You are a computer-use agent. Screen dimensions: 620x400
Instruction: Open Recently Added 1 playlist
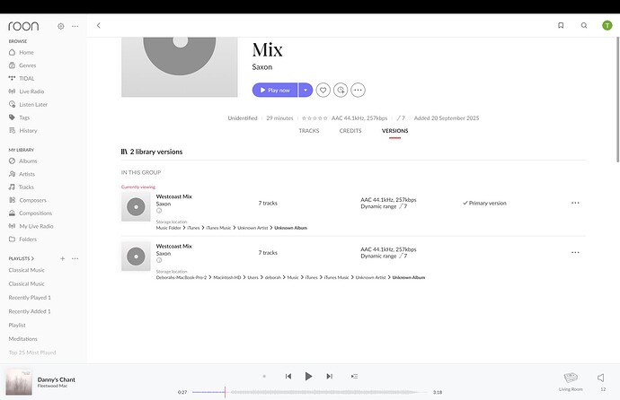point(30,311)
